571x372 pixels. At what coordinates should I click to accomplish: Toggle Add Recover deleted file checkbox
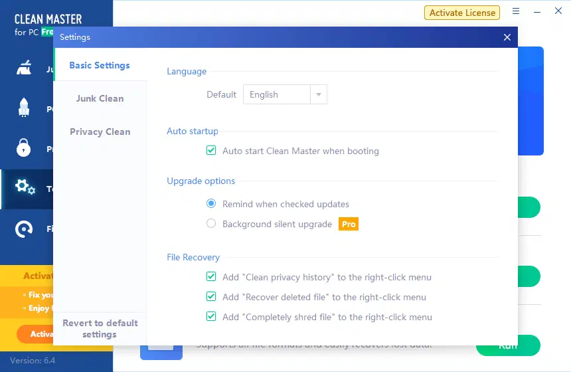pos(211,296)
